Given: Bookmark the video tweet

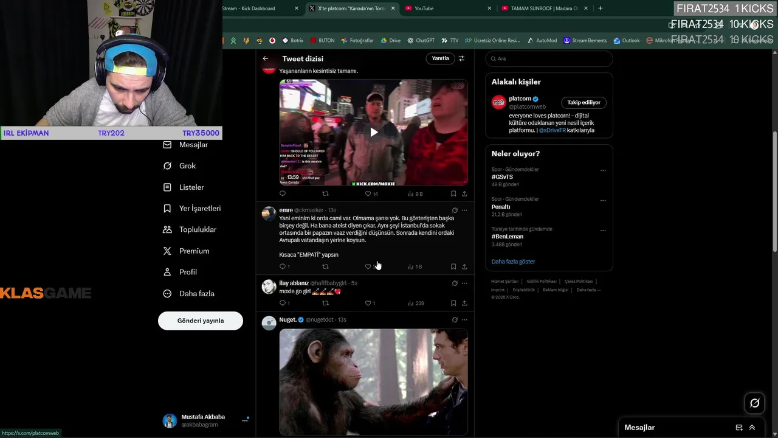Looking at the screenshot, I should tap(453, 193).
